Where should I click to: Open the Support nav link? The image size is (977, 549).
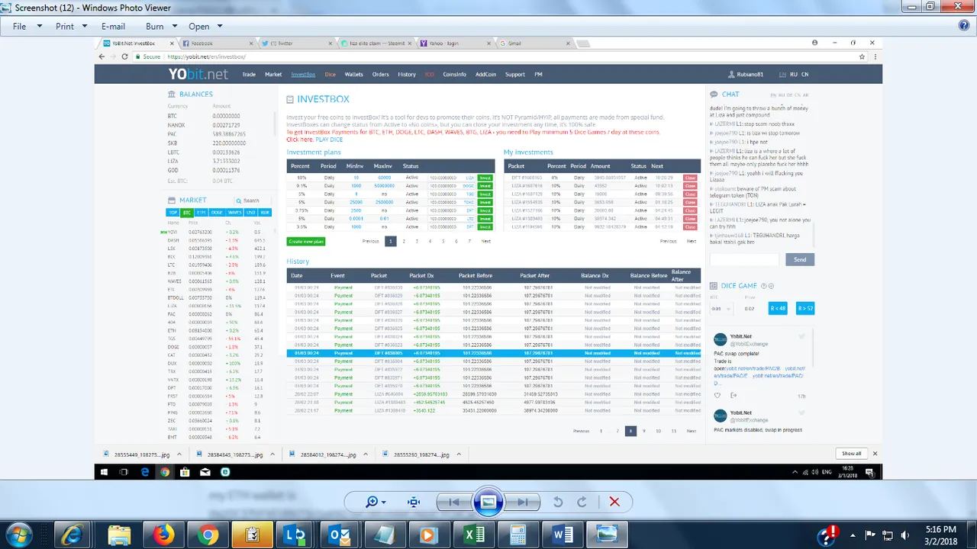pos(514,75)
